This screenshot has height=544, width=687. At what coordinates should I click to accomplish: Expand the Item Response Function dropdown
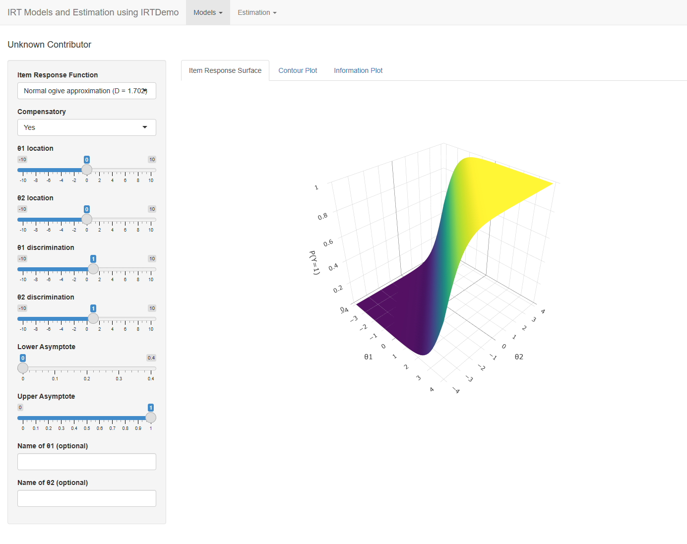(87, 91)
